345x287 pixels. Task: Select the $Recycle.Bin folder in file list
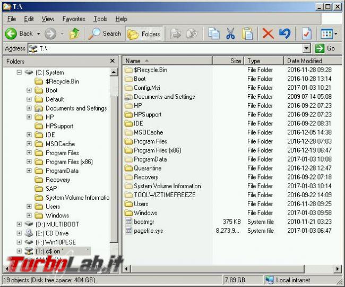(x=146, y=70)
